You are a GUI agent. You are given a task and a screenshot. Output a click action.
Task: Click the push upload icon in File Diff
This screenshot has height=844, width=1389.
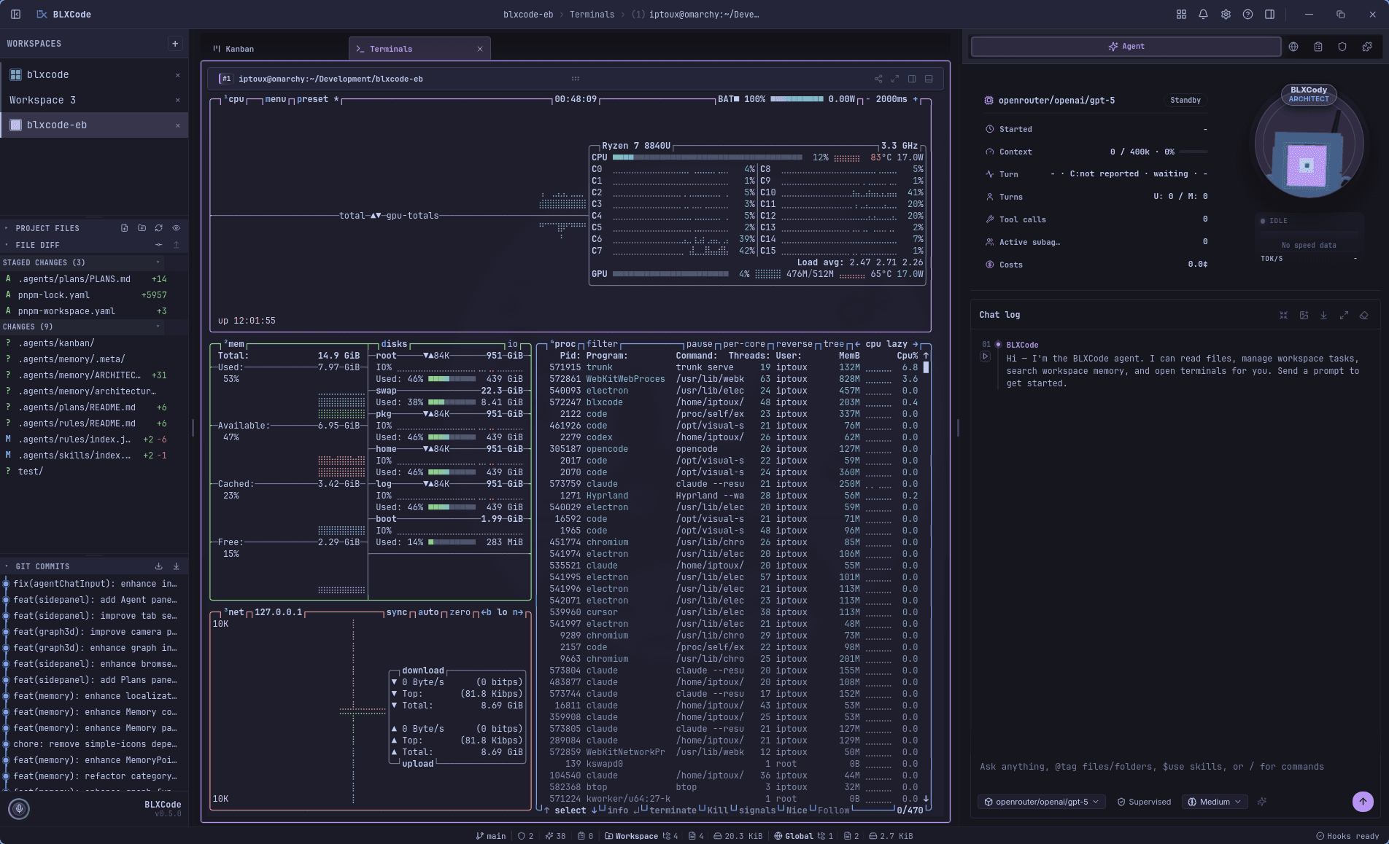click(x=176, y=245)
